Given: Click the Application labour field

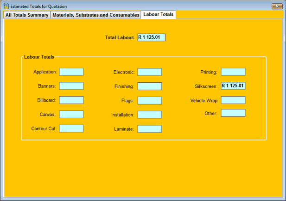Looking at the screenshot, I should pos(71,72).
